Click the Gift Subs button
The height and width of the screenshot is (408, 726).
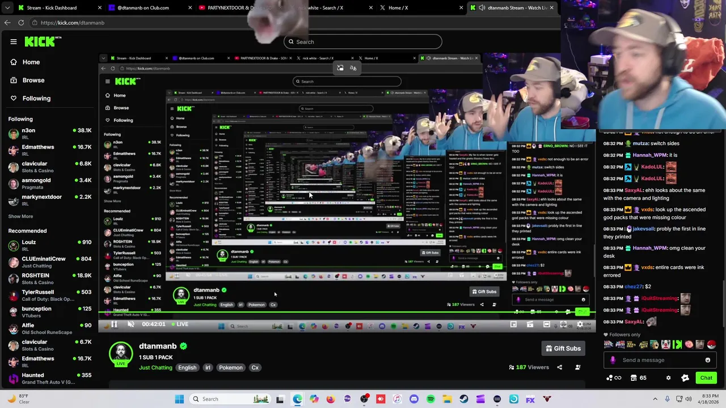(x=563, y=348)
